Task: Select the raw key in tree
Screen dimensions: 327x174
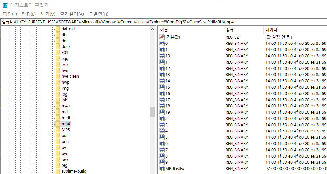Action: 65,159
